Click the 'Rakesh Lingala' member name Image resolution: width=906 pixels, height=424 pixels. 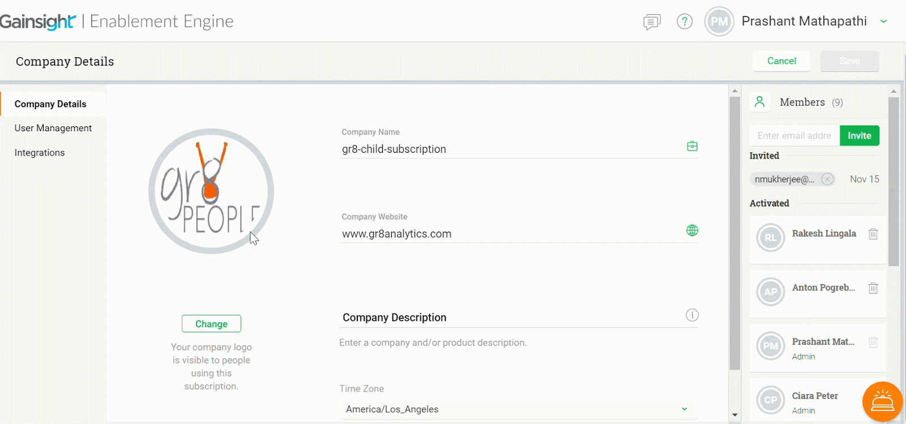click(824, 233)
